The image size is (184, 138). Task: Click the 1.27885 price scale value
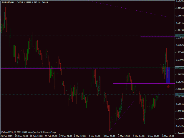click(180, 38)
